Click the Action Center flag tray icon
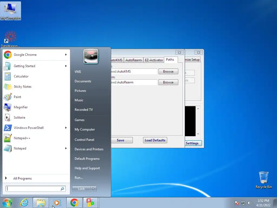 coord(237,203)
